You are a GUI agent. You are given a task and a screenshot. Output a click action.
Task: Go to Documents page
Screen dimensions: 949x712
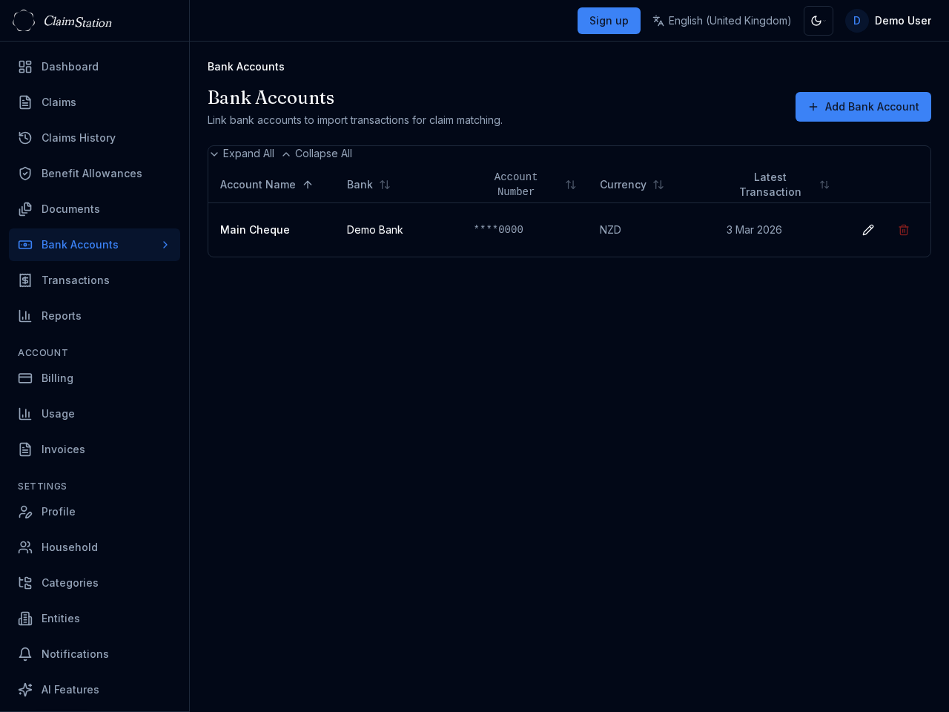pos(95,209)
